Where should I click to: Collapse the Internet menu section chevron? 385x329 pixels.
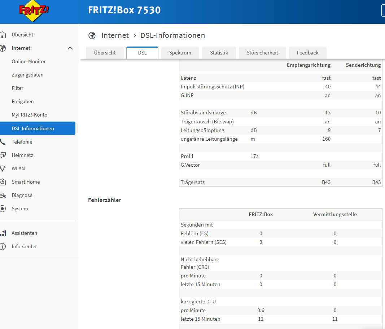pyautogui.click(x=70, y=48)
